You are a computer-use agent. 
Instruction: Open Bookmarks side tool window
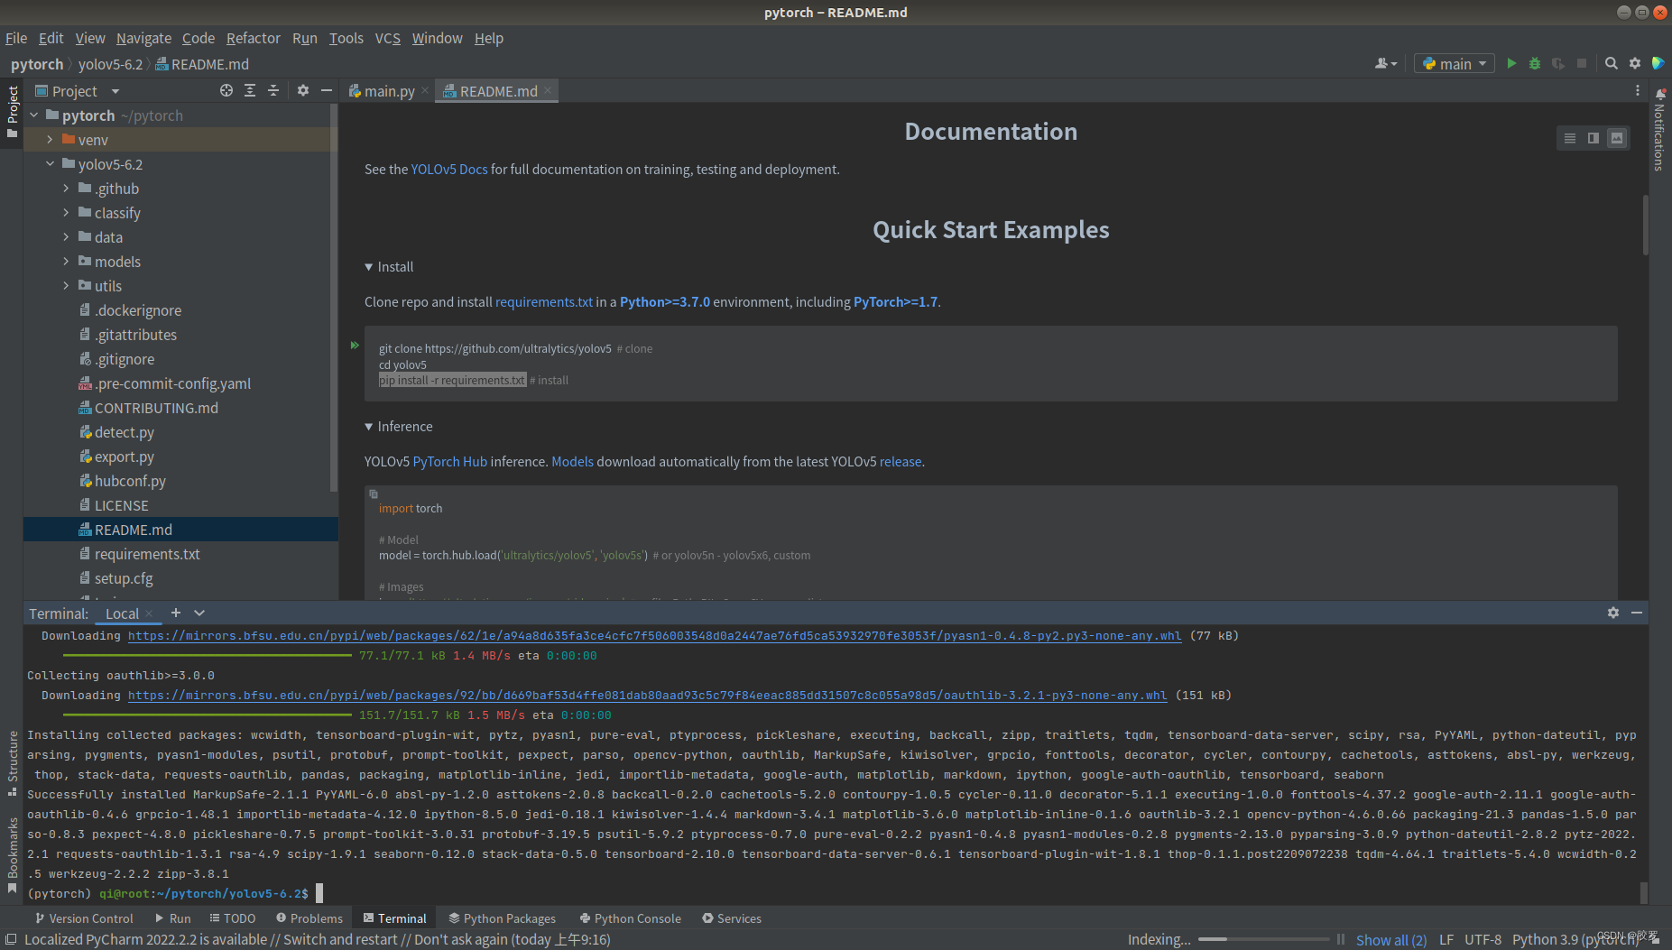coord(13,855)
